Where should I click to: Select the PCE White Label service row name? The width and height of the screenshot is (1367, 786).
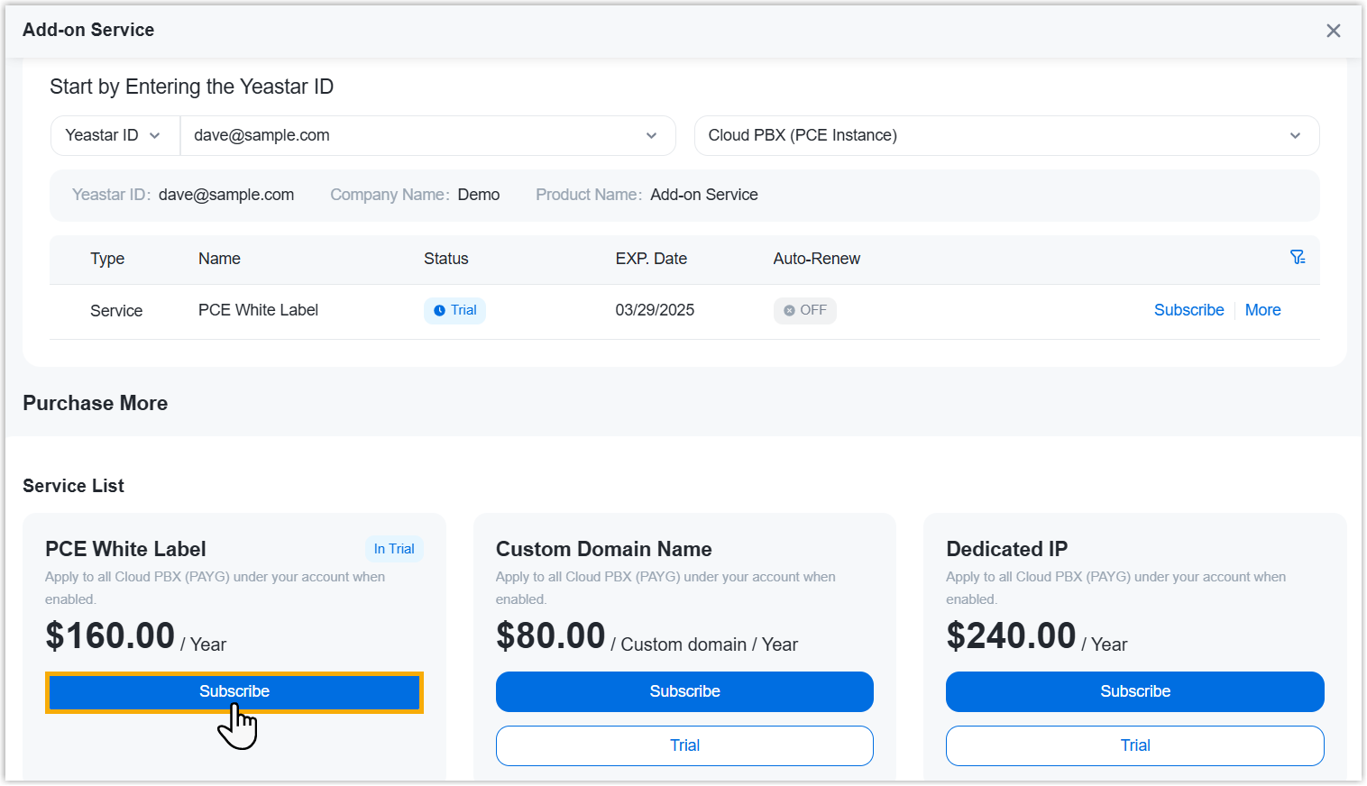(258, 311)
